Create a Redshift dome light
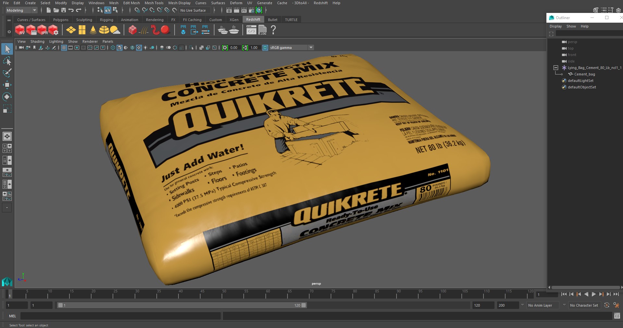Image resolution: width=623 pixels, height=328 pixels. tap(104, 30)
